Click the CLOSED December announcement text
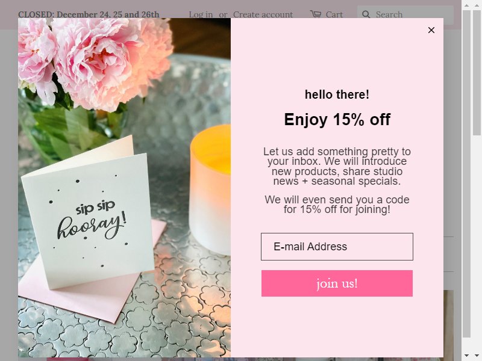 coord(89,14)
